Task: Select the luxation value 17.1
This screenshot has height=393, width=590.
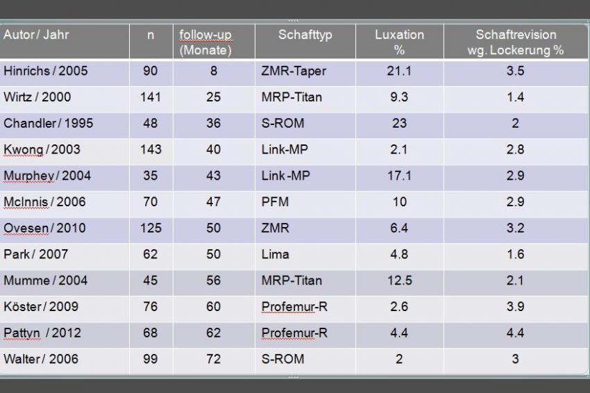Action: tap(399, 176)
